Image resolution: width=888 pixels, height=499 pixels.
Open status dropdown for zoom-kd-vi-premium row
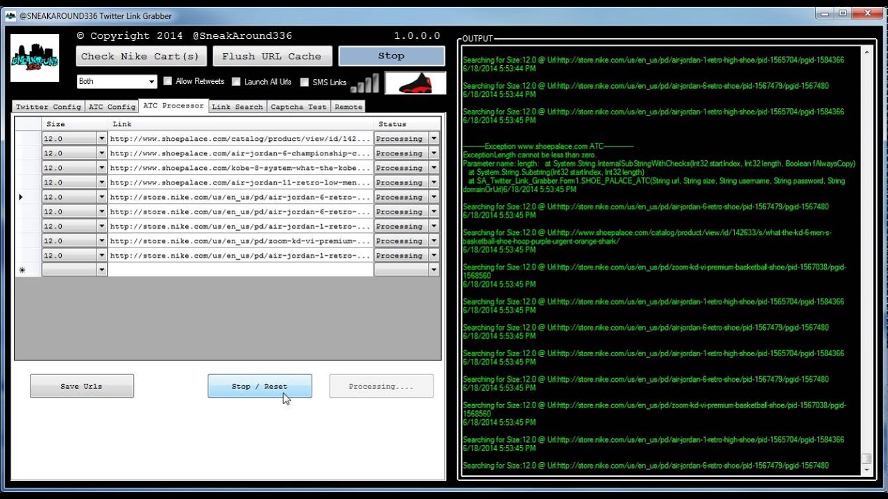434,240
